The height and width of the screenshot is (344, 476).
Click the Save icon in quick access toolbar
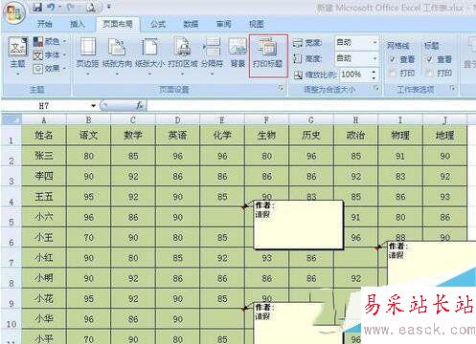click(x=38, y=7)
